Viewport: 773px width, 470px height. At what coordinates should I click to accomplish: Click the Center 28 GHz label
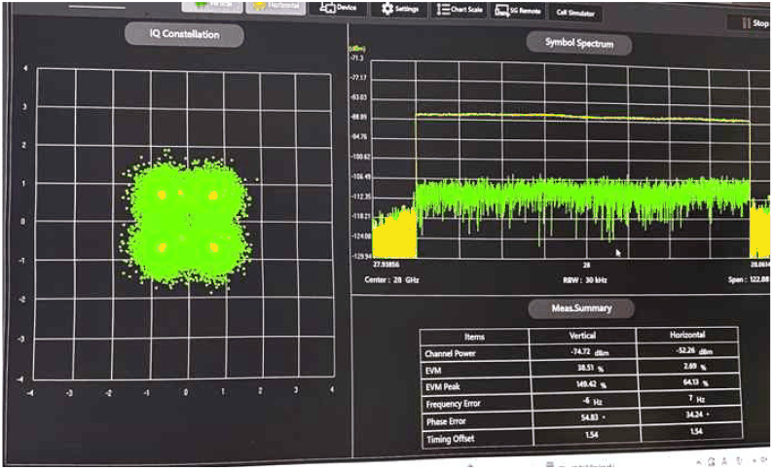point(391,280)
